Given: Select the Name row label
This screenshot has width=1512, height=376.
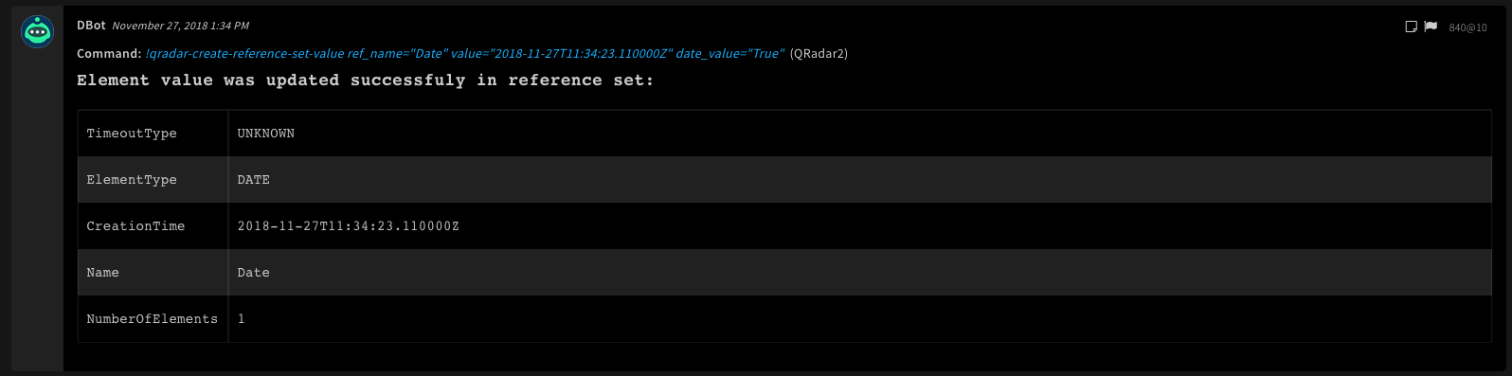Looking at the screenshot, I should [x=102, y=273].
